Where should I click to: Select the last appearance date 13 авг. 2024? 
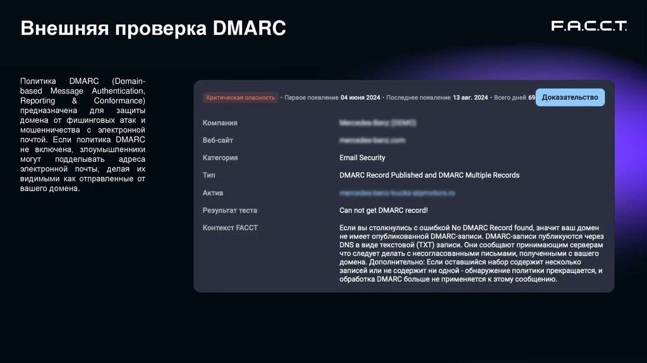470,97
